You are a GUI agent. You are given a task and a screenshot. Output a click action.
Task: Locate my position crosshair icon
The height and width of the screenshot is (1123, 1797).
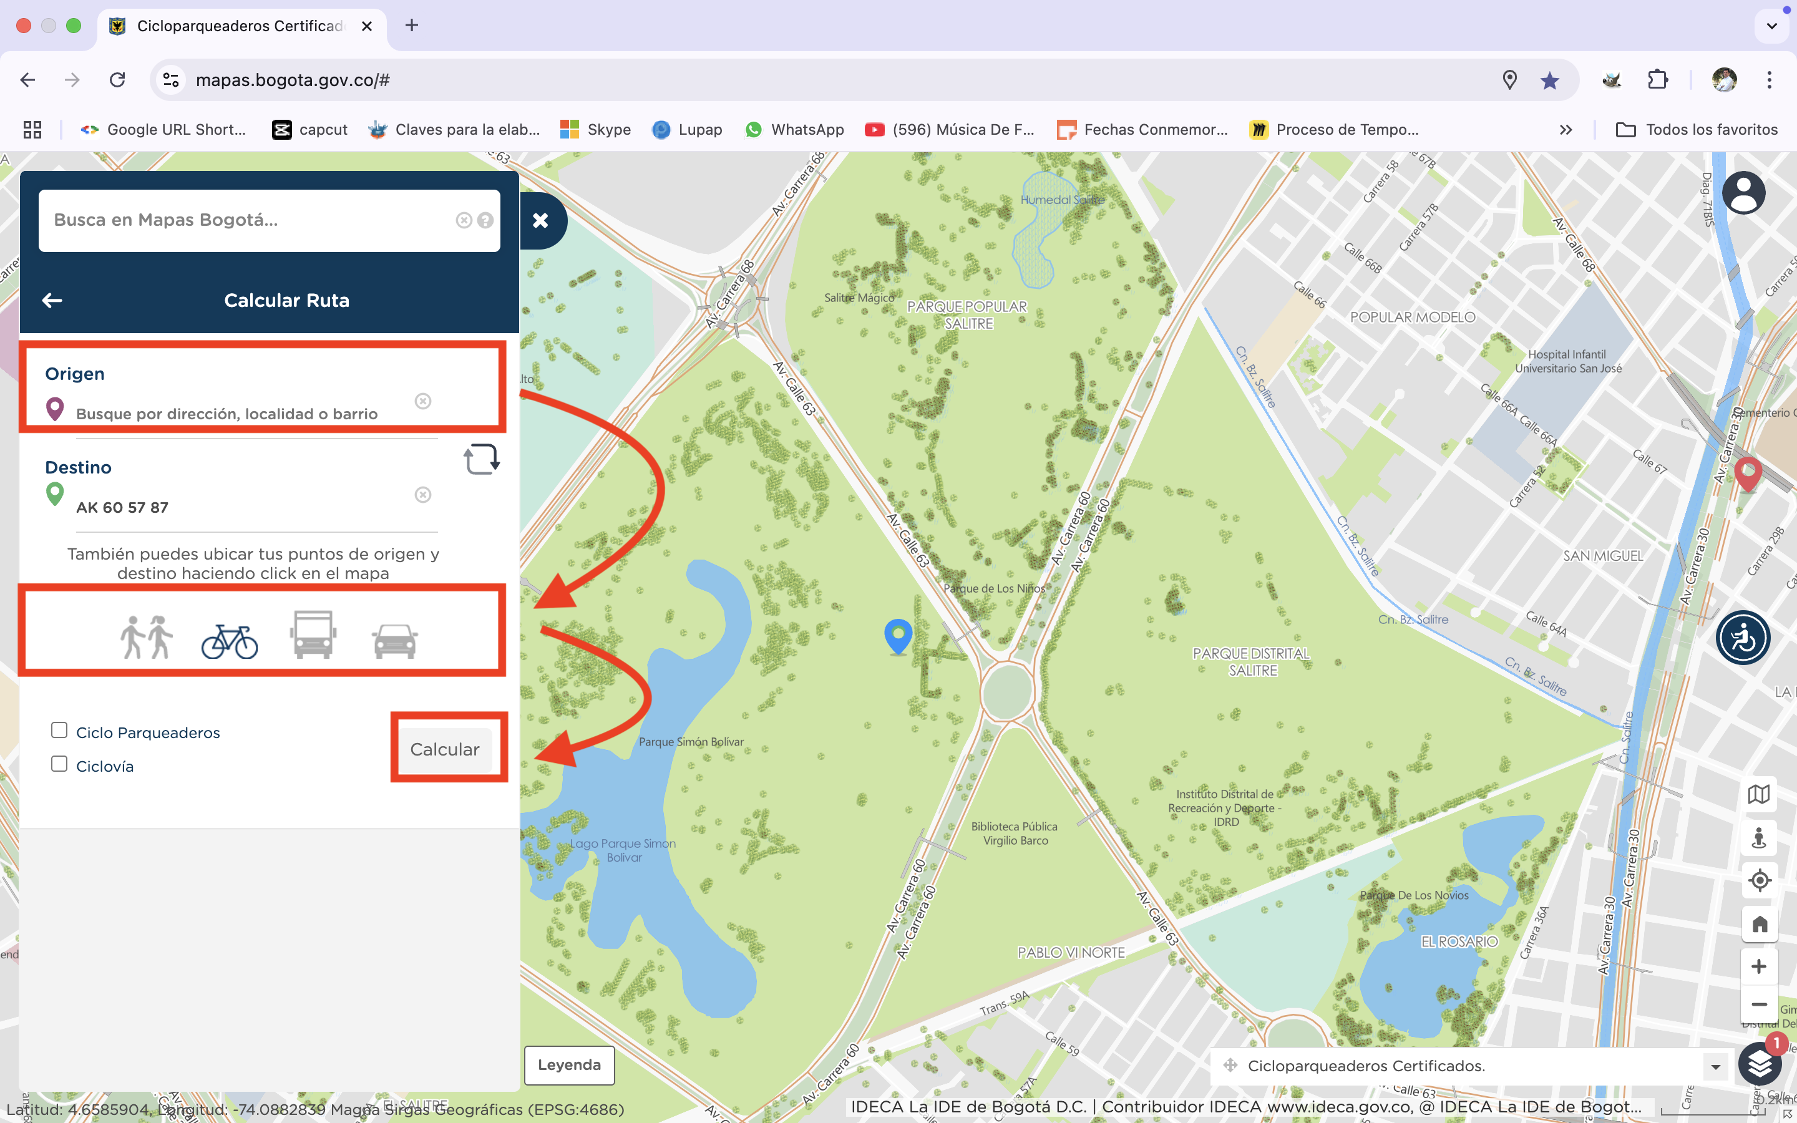pos(1759,881)
